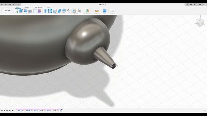Image resolution: width=207 pixels, height=116 pixels.
Task: Switch to the SURFACE tab
Action: (x=27, y=7)
